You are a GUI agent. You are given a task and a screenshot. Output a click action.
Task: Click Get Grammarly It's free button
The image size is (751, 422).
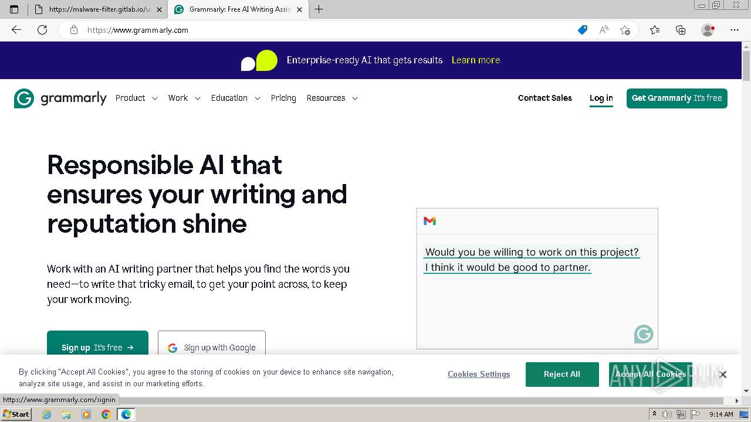pyautogui.click(x=677, y=98)
